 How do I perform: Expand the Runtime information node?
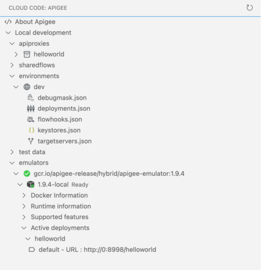24,206
